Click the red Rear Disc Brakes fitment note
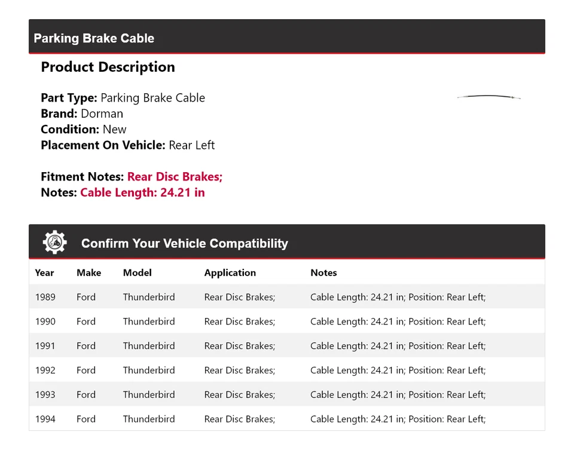 coord(175,177)
